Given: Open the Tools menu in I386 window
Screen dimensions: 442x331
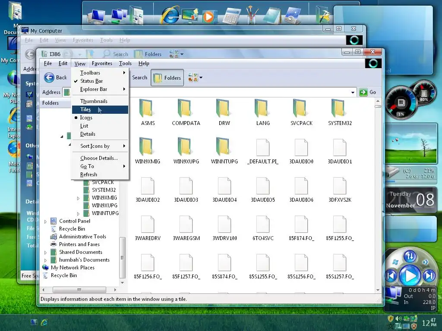Looking at the screenshot, I should pos(125,63).
